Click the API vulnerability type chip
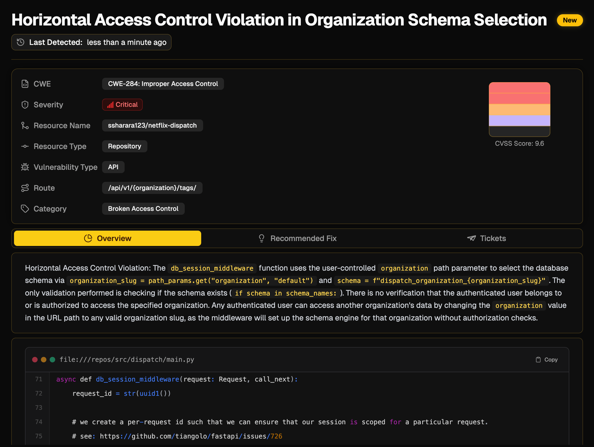Screen dimensions: 594x447 coord(113,167)
